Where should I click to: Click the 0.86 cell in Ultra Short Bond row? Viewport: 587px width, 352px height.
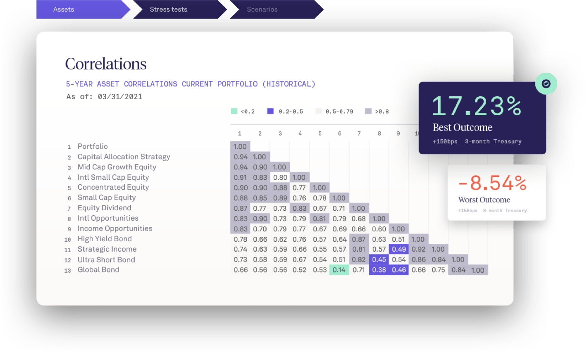(418, 259)
